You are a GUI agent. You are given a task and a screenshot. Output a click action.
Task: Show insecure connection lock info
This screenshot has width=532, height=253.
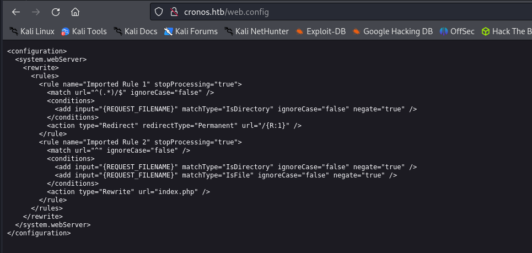[x=174, y=12]
